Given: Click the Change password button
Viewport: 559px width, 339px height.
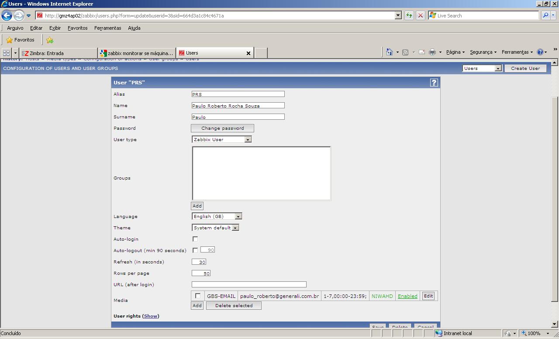Looking at the screenshot, I should [x=222, y=128].
